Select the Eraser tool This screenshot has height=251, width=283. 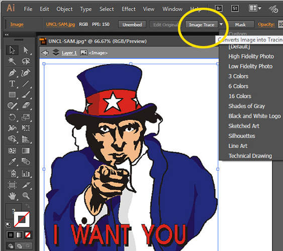click(x=26, y=105)
